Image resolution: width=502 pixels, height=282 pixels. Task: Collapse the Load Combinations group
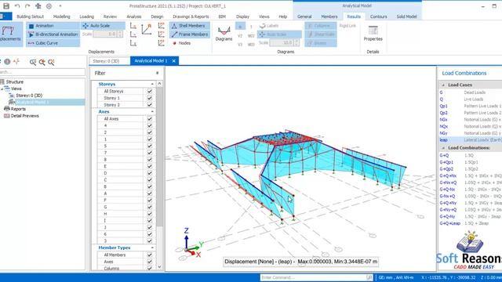pyautogui.click(x=443, y=148)
